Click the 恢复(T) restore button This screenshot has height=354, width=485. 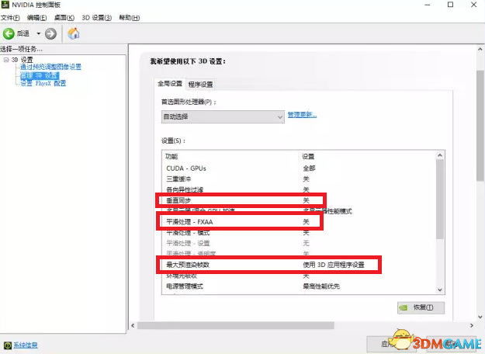(421, 307)
